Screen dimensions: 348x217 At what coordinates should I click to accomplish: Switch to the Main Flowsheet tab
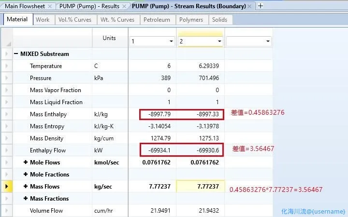(24, 6)
